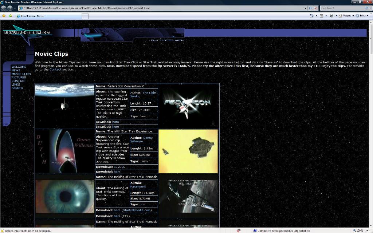Click the Computer security zone status entry
Screen dimensions: 373x233
282,230
